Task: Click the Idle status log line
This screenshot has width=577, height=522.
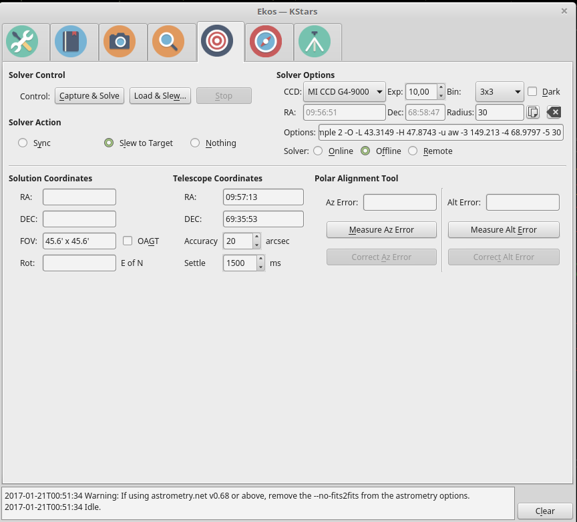Action: coord(53,507)
